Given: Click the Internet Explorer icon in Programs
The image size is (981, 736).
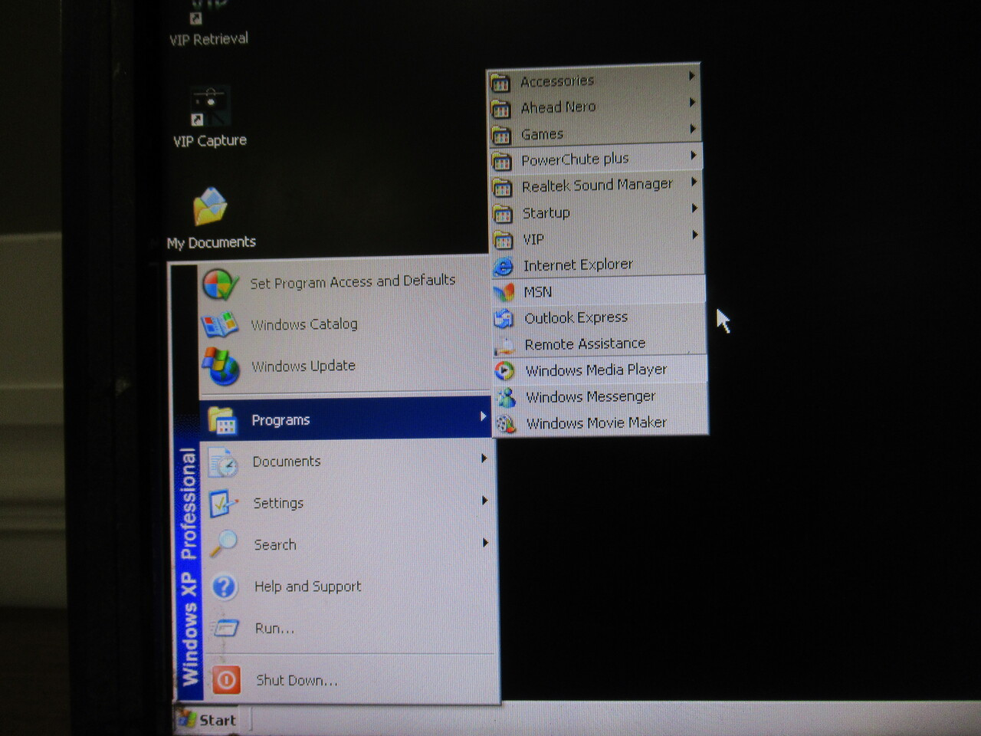Looking at the screenshot, I should 503,266.
